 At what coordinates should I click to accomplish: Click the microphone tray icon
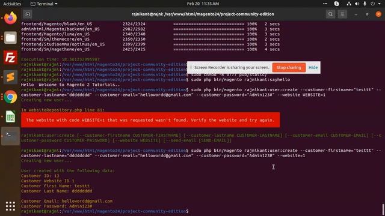tap(365, 4)
